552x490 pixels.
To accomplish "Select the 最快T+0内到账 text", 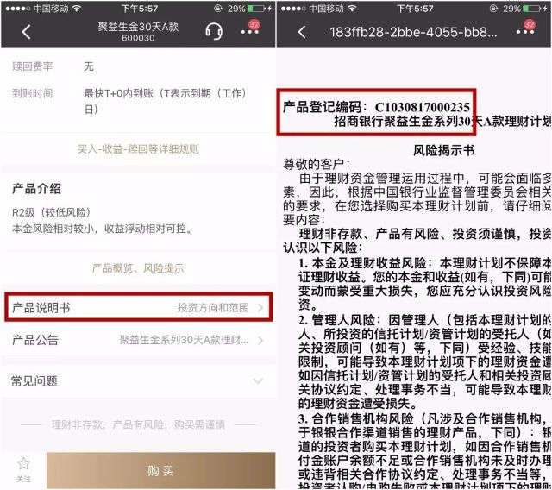I will coord(166,101).
